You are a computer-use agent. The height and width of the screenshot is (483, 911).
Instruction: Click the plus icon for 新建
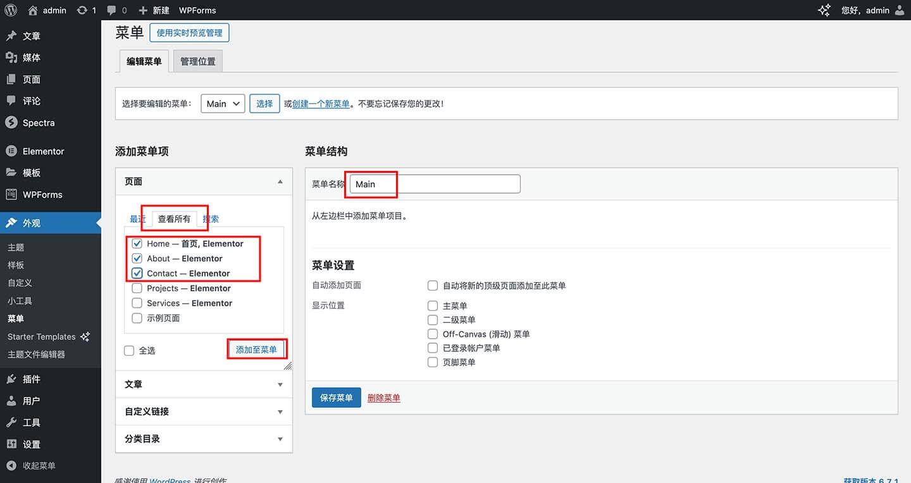coord(143,11)
